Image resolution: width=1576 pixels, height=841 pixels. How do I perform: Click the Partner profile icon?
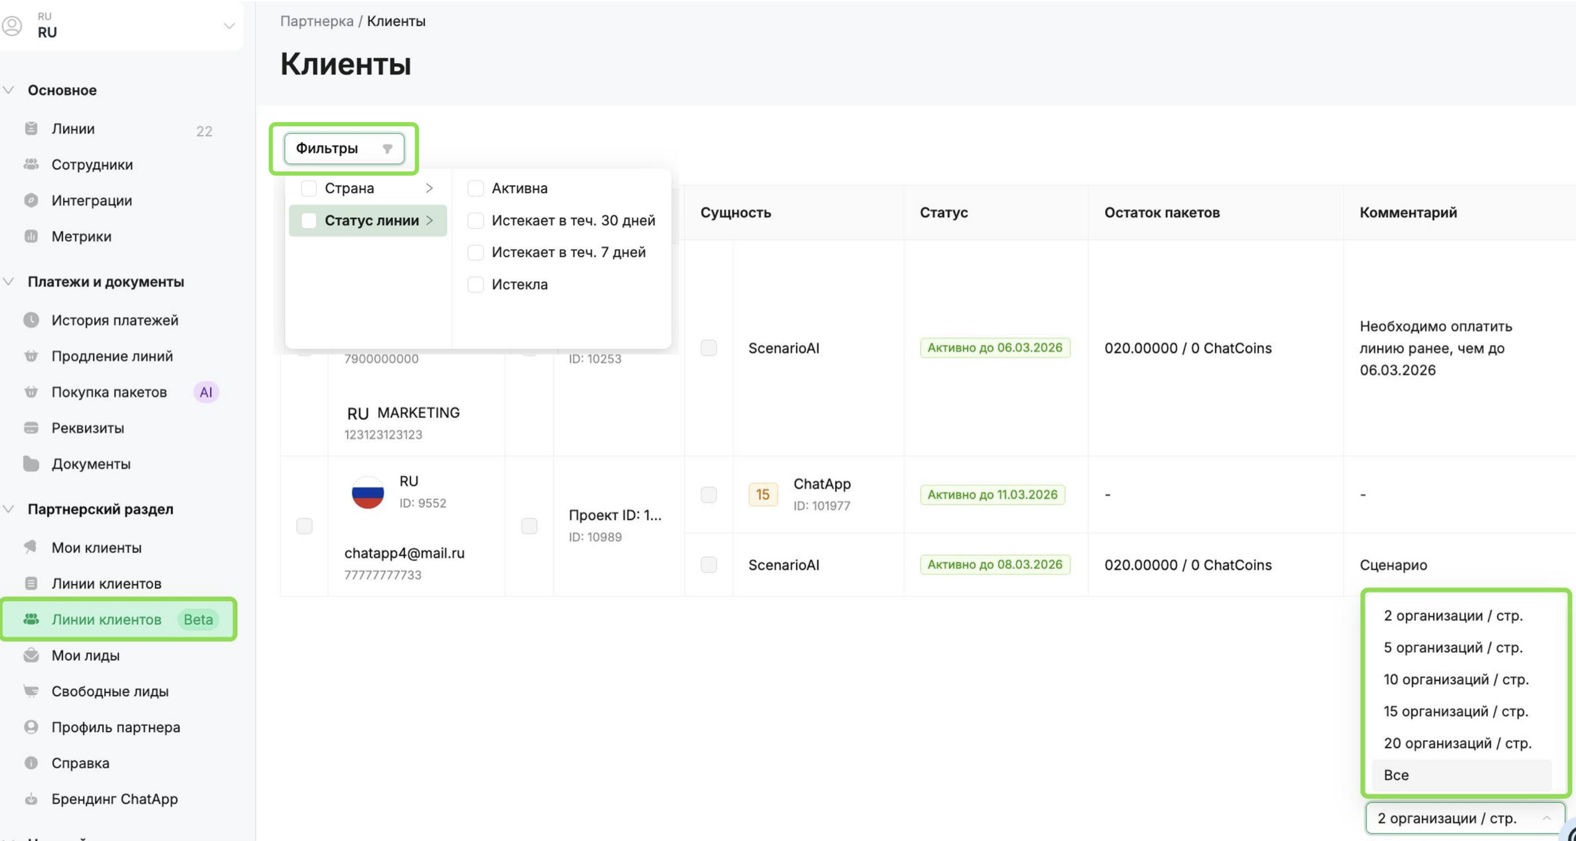tap(31, 726)
